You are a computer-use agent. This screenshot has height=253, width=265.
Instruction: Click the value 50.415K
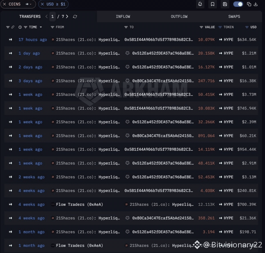coord(206,95)
